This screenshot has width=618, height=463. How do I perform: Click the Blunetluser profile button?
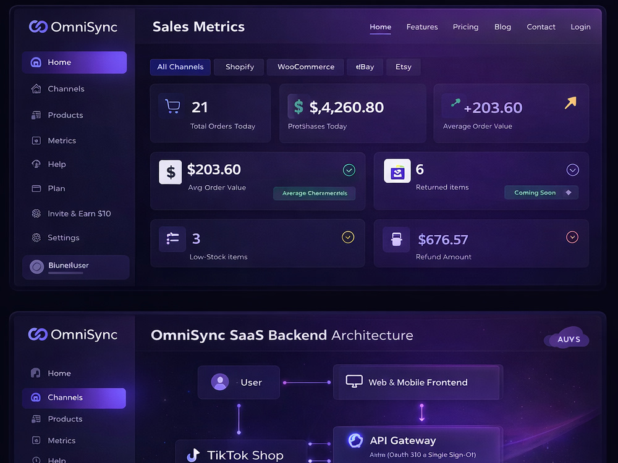click(75, 267)
